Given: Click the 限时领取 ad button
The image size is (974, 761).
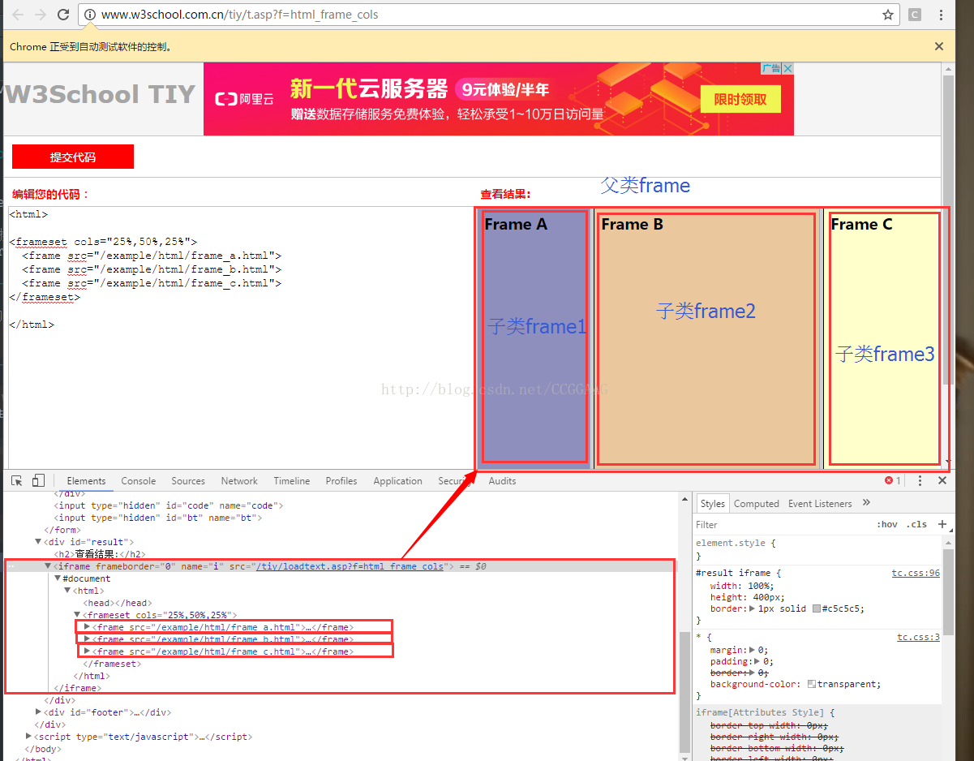Looking at the screenshot, I should 740,99.
